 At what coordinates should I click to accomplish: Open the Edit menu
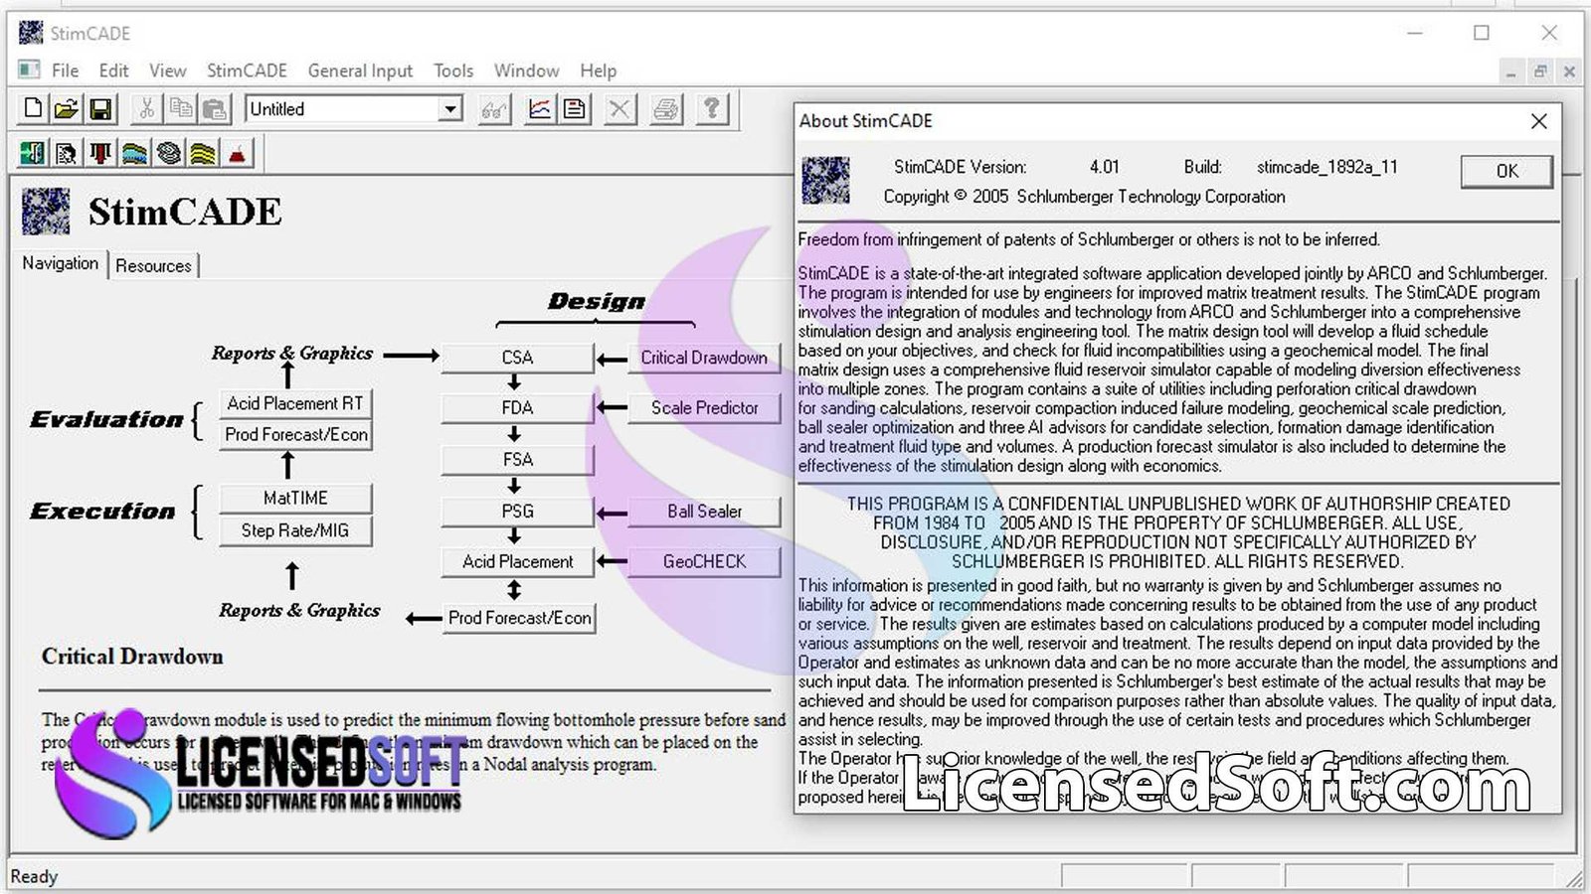point(113,71)
